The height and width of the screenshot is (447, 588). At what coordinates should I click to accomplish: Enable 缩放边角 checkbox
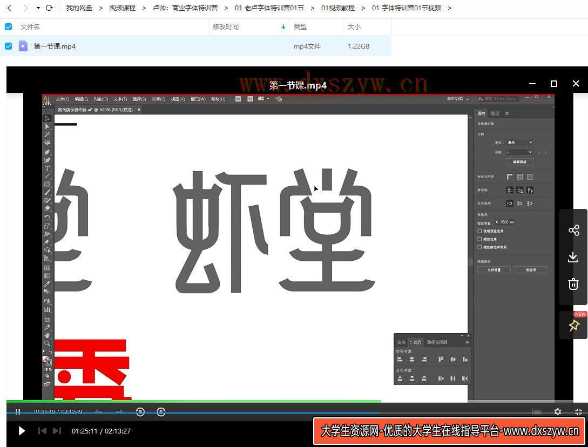[x=479, y=239]
